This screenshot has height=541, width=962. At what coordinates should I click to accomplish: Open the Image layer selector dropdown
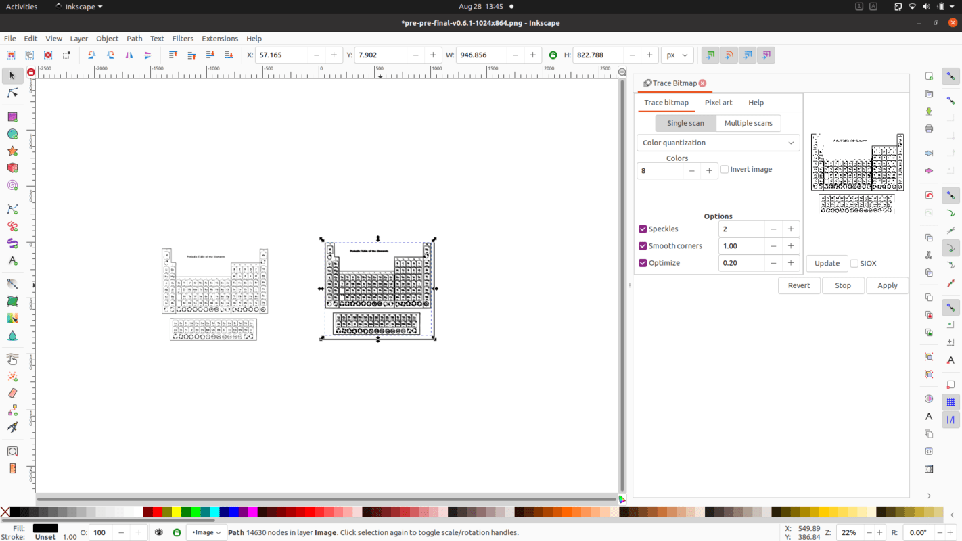tap(206, 532)
